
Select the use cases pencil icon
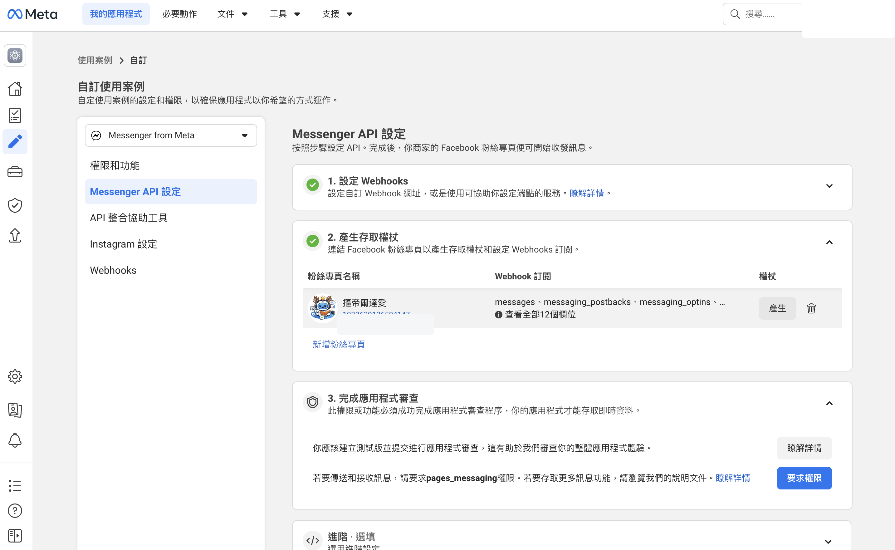coord(15,141)
